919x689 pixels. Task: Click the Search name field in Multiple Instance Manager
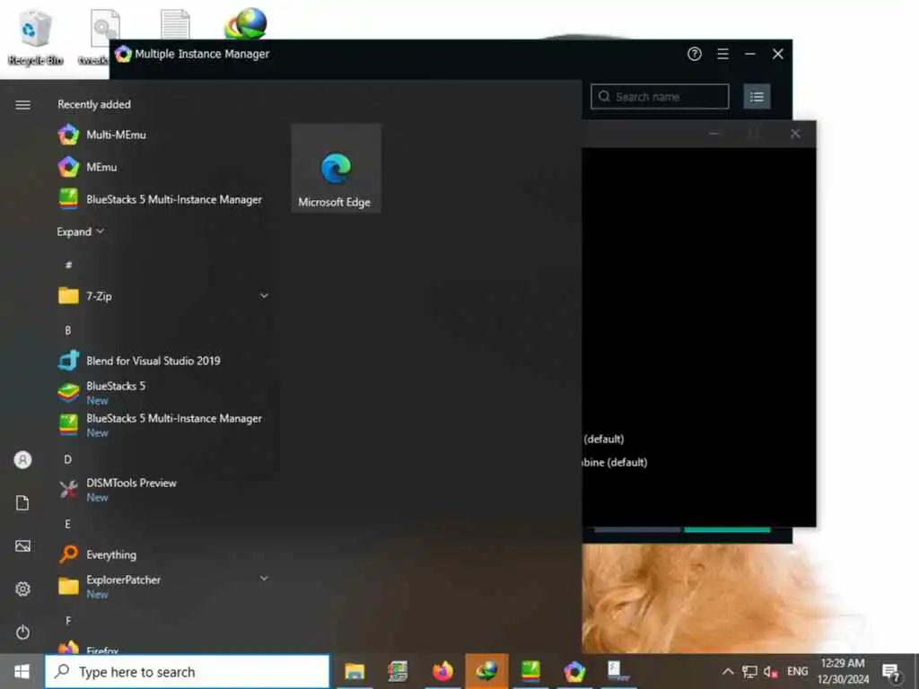pyautogui.click(x=660, y=97)
